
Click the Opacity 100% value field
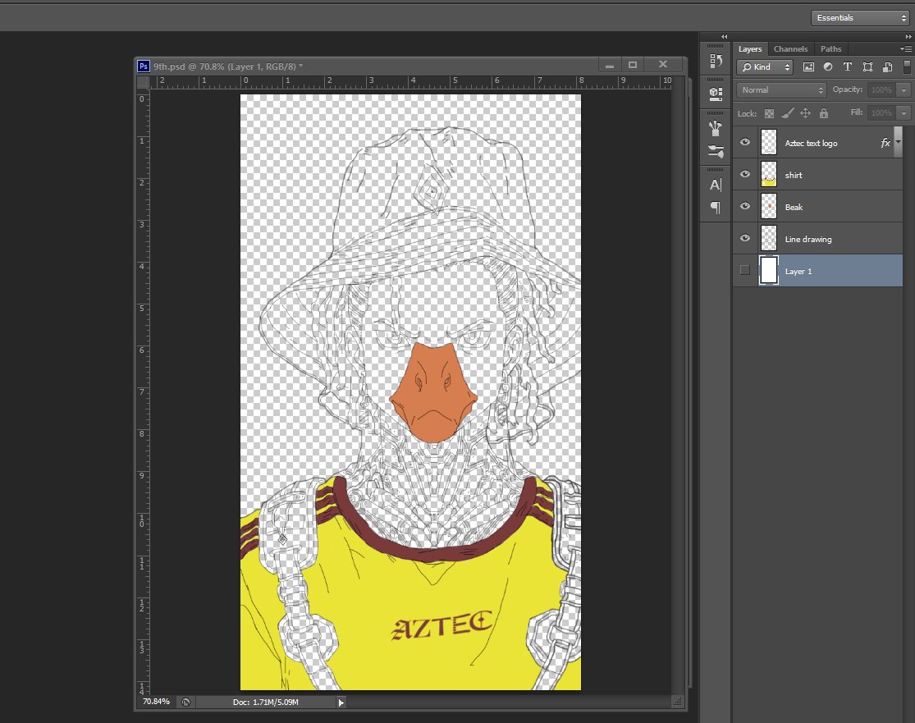coord(881,90)
